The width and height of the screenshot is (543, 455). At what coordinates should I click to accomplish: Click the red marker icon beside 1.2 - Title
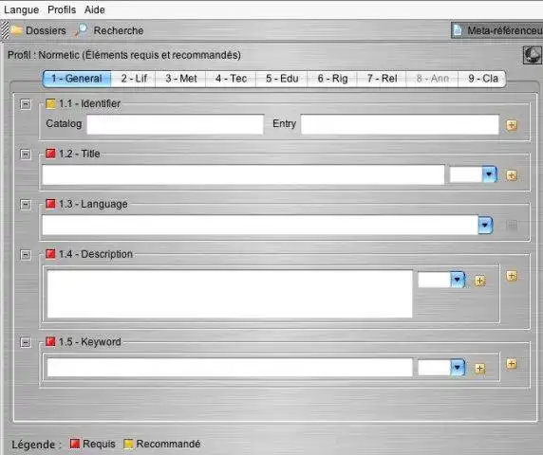click(50, 154)
